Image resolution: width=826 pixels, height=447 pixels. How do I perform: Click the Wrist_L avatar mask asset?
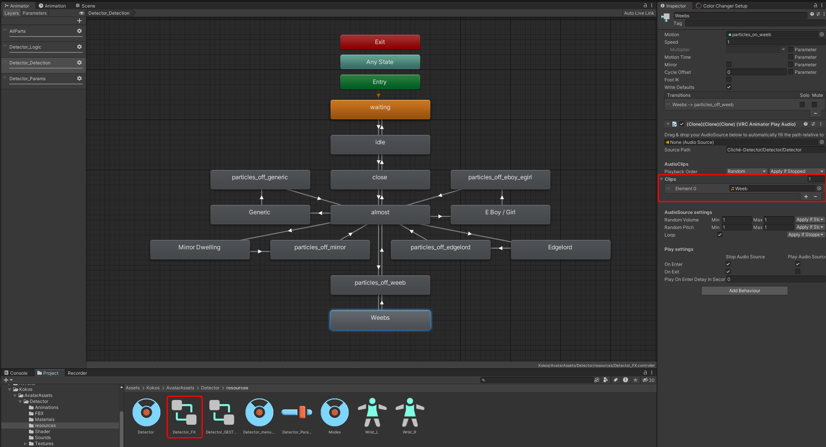click(x=372, y=413)
